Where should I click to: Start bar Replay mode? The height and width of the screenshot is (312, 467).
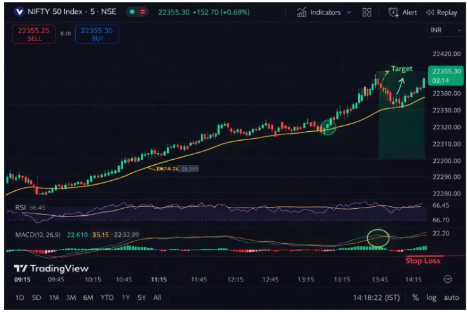pyautogui.click(x=442, y=12)
